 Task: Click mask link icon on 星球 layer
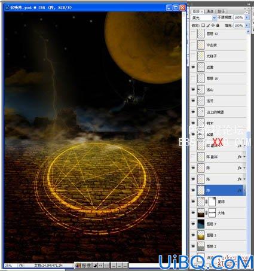coord(207,202)
